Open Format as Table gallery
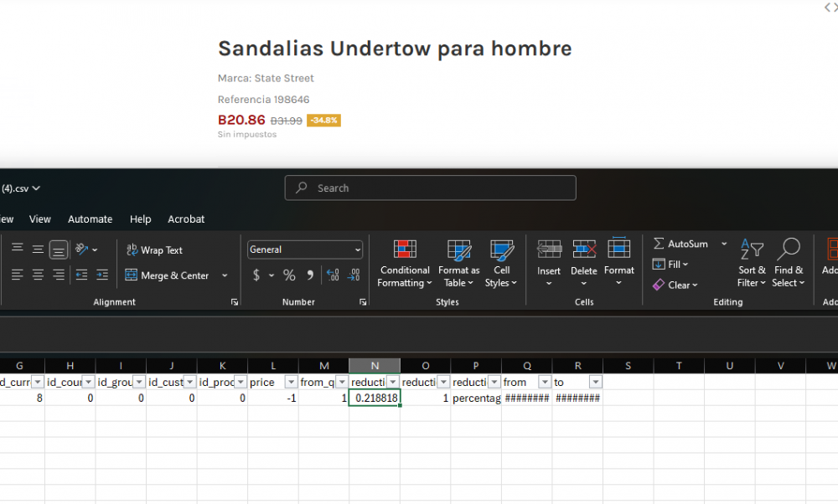 point(458,263)
